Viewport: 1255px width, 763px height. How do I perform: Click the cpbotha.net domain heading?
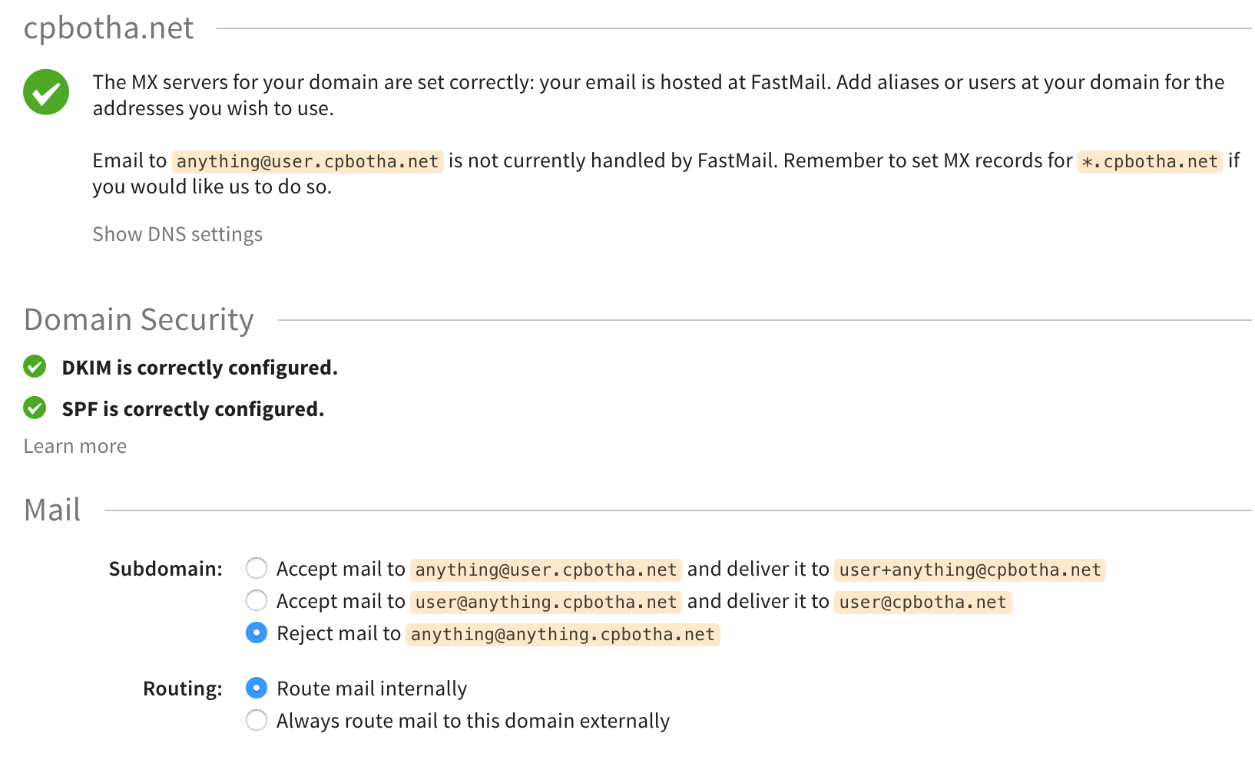point(109,28)
